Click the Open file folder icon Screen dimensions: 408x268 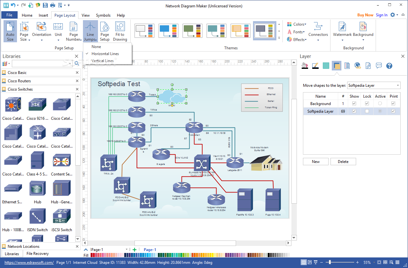coord(38,5)
